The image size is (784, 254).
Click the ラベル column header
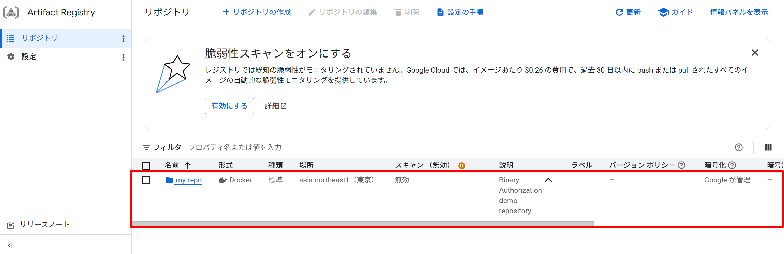(582, 165)
